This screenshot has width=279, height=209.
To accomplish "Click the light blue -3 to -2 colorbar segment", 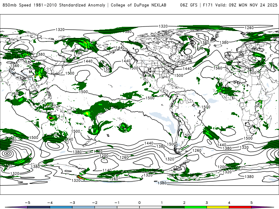I will 83,207.
